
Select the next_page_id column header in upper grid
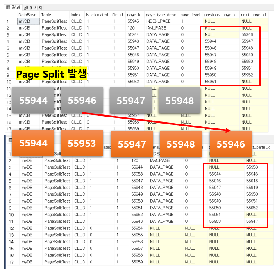click(x=254, y=15)
